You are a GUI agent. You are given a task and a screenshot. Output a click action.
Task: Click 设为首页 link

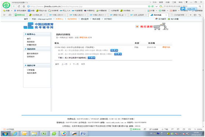pyautogui.click(x=161, y=19)
